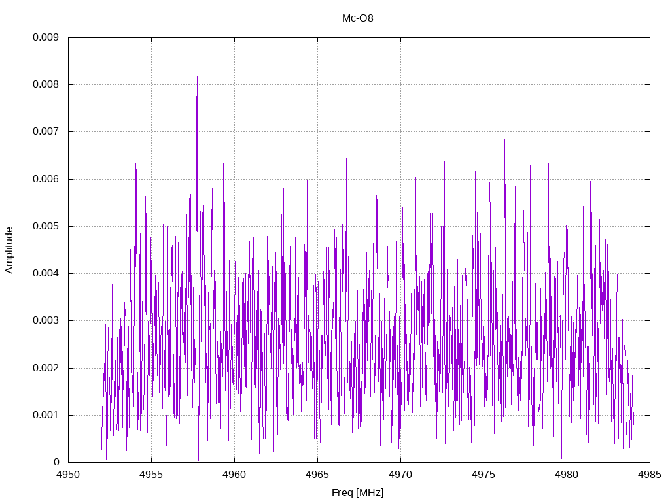Click the 0.003 y-axis tick label
This screenshot has height=502, width=670.
(46, 320)
